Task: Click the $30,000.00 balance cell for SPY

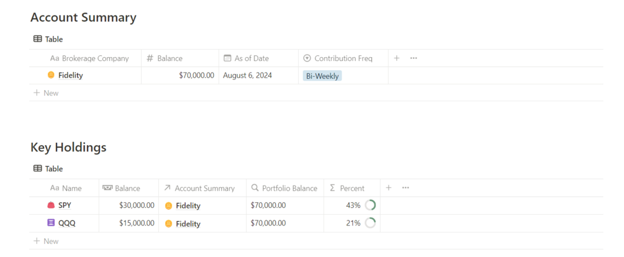Action: click(136, 205)
